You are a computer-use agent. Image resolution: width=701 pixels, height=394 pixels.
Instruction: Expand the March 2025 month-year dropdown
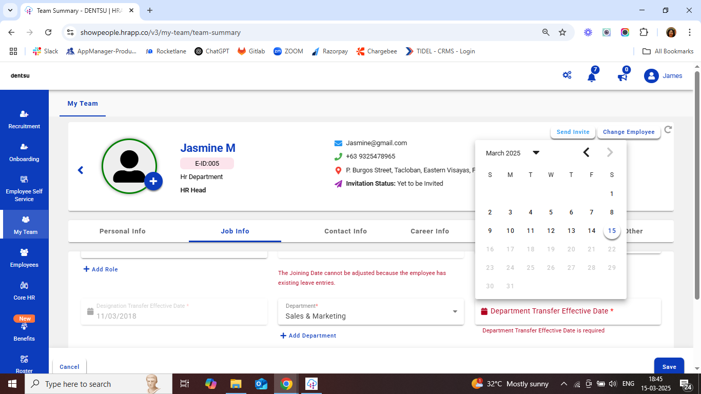pos(536,153)
